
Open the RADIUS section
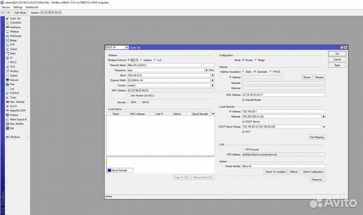click(14, 93)
